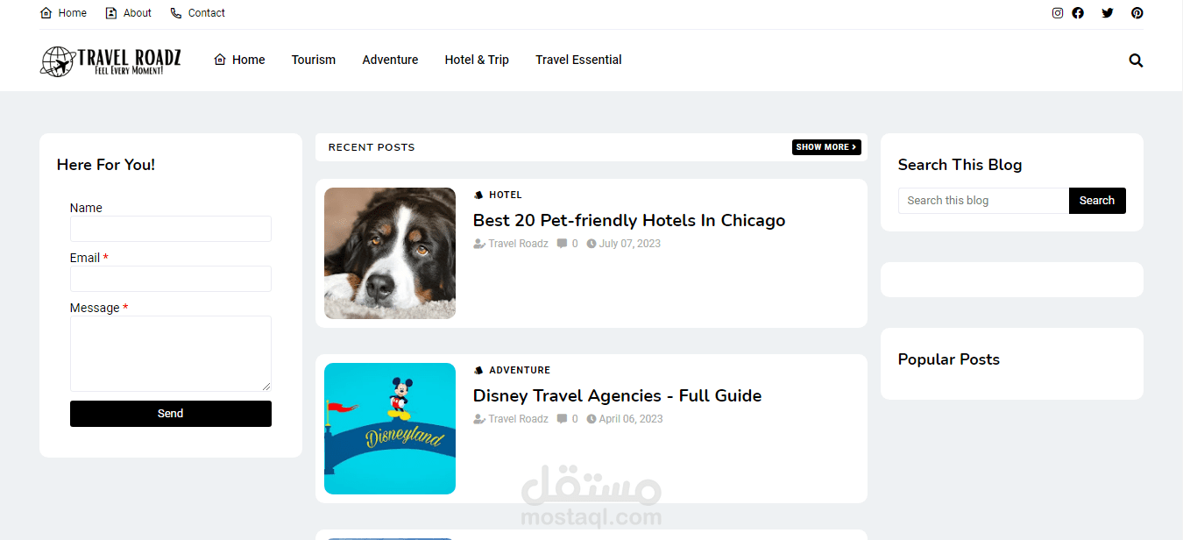Open the Contact page link
The image size is (1183, 540).
pyautogui.click(x=197, y=13)
